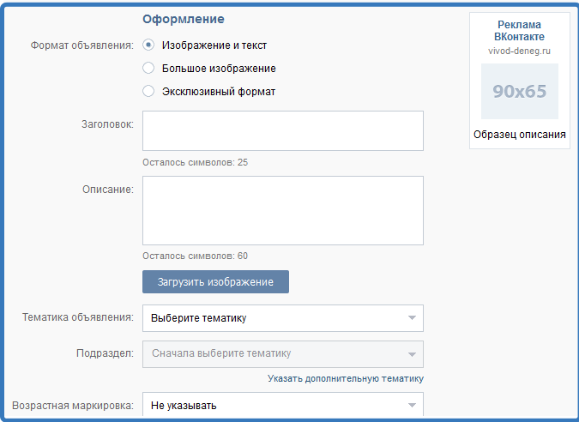The image size is (579, 422).
Task: Click the 'Формат объявления' label
Action: click(x=81, y=45)
